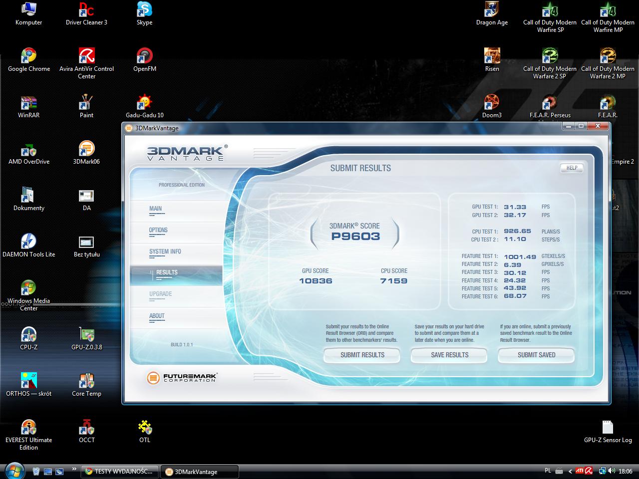Switch to TESTY WYDAJNOŚC Chrome taskbar button
This screenshot has height=479, width=639.
pyautogui.click(x=119, y=472)
